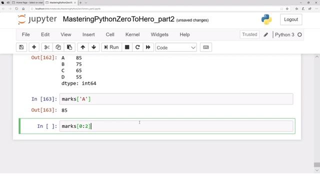Open the command palette keyboard icon
This screenshot has width=320, height=180.
click(x=206, y=47)
